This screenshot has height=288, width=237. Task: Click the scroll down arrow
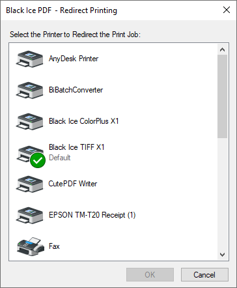coord(222,255)
